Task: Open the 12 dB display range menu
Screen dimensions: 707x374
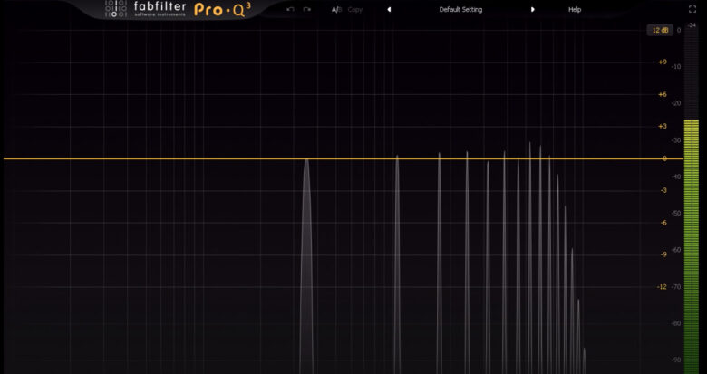Action: tap(660, 30)
